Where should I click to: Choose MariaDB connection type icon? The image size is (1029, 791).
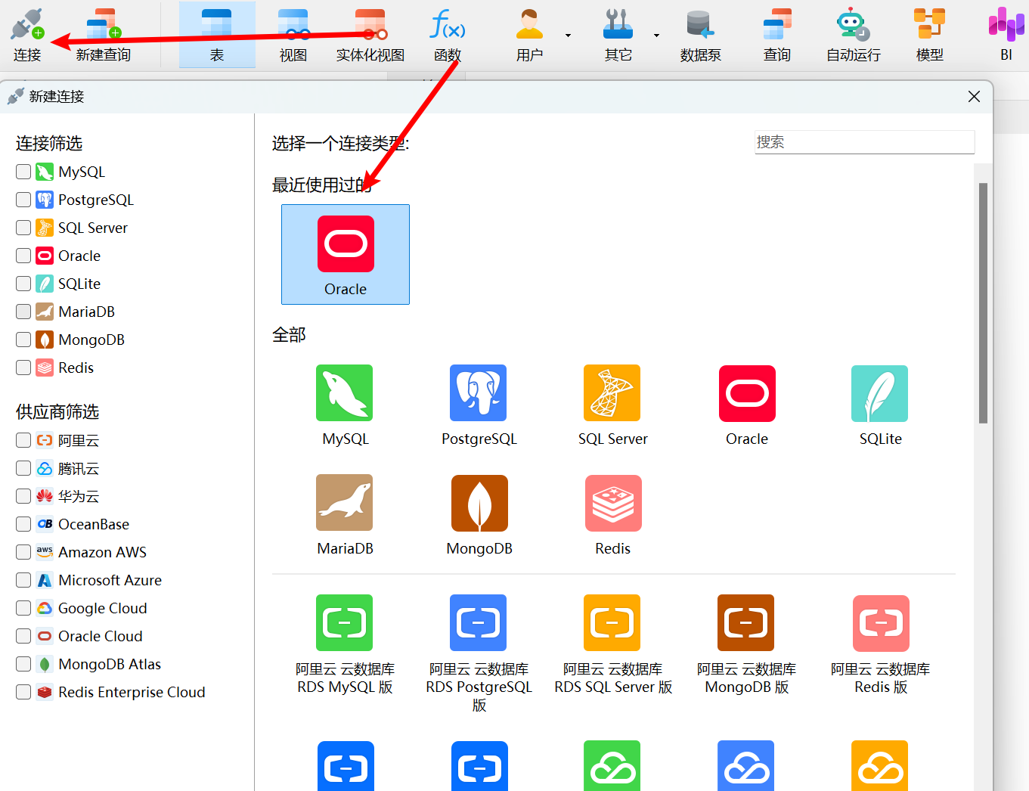[x=345, y=503]
